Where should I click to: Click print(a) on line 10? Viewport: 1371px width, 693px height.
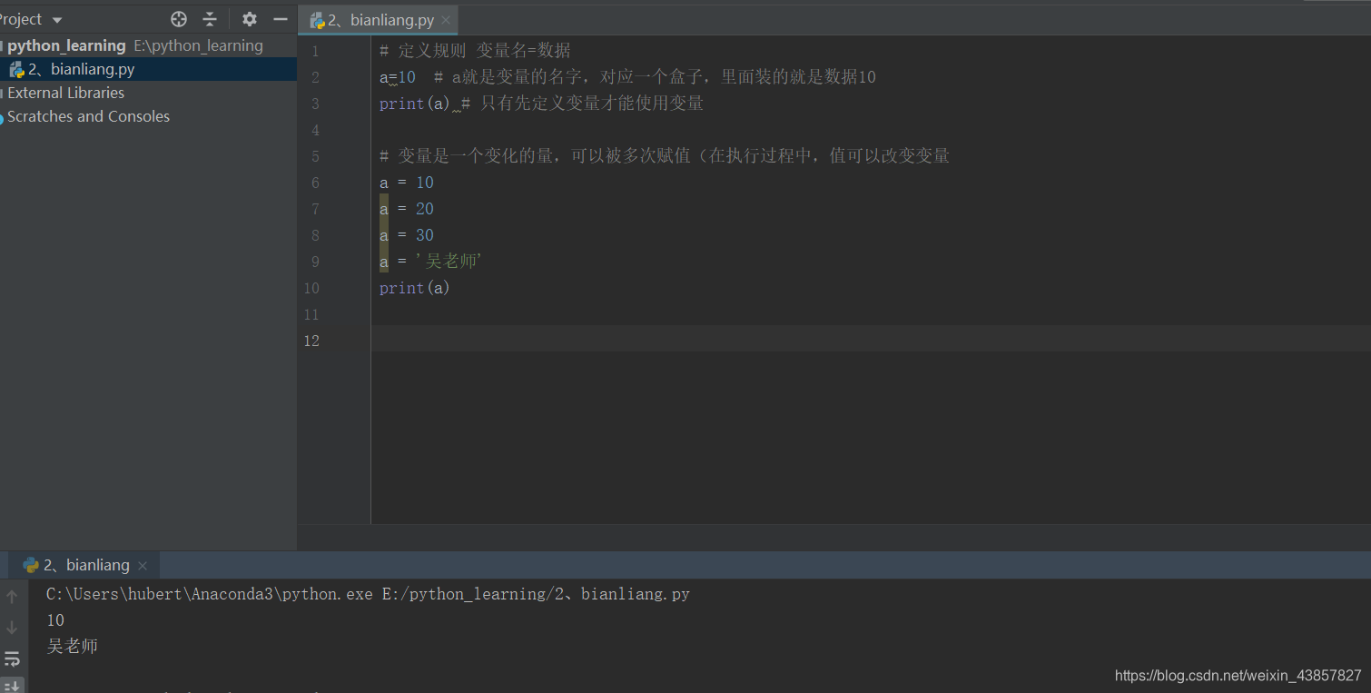coord(414,288)
